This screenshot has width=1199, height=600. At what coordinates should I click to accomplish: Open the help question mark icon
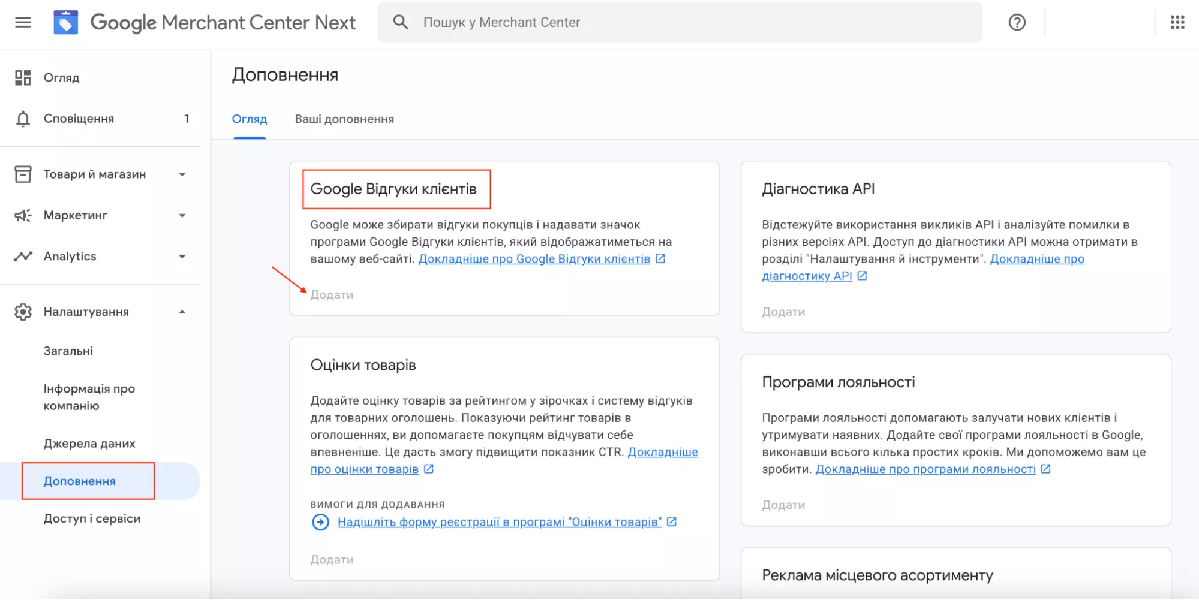[1017, 23]
